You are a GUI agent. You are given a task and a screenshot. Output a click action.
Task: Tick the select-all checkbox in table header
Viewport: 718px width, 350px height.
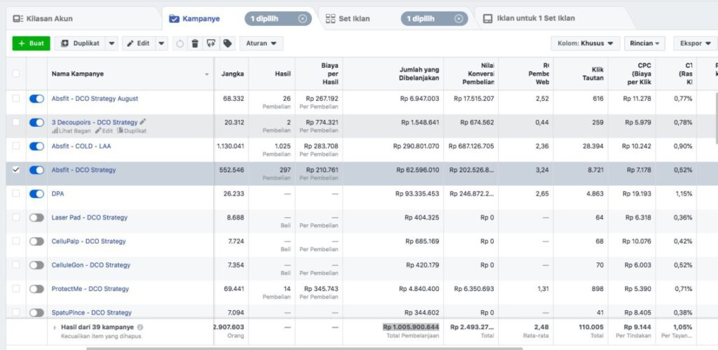(16, 74)
